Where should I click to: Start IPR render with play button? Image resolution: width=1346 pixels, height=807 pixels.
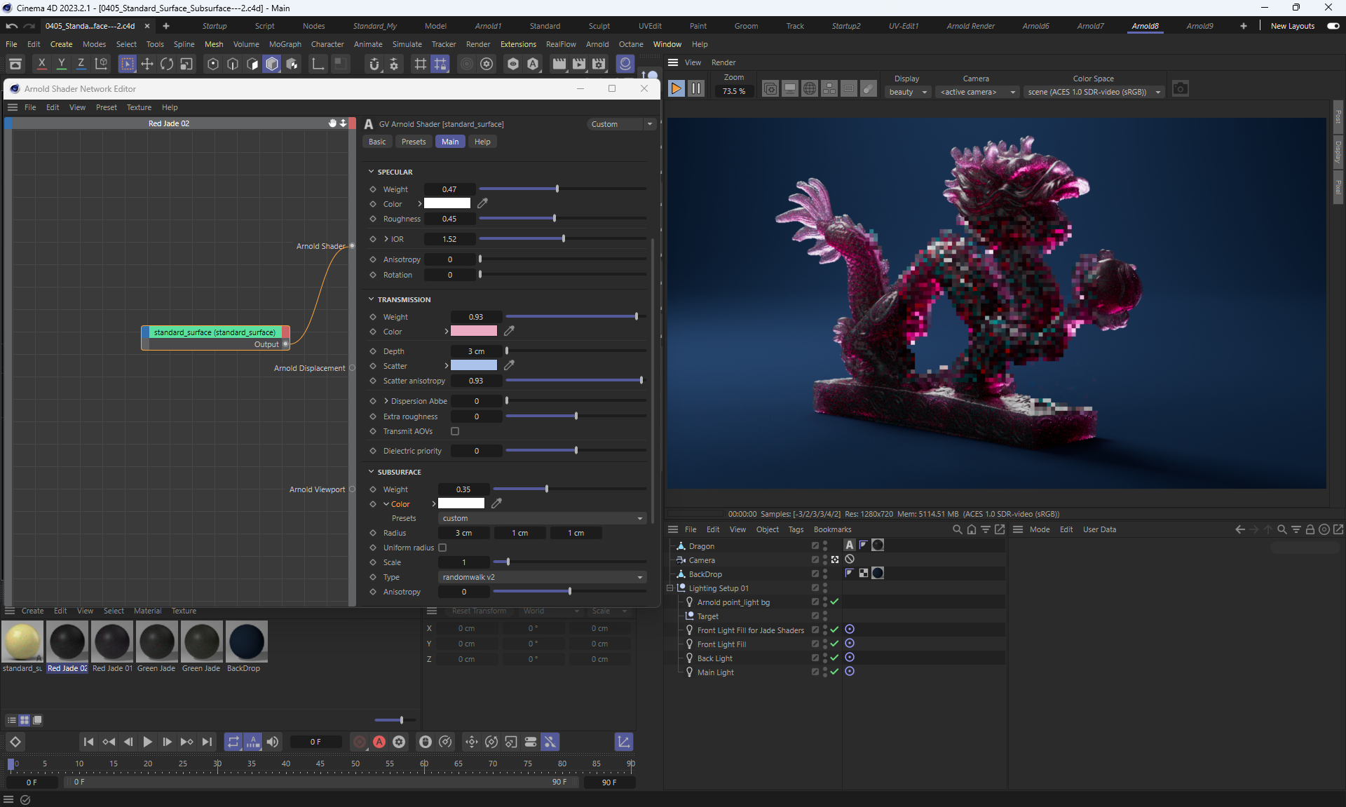coord(676,89)
